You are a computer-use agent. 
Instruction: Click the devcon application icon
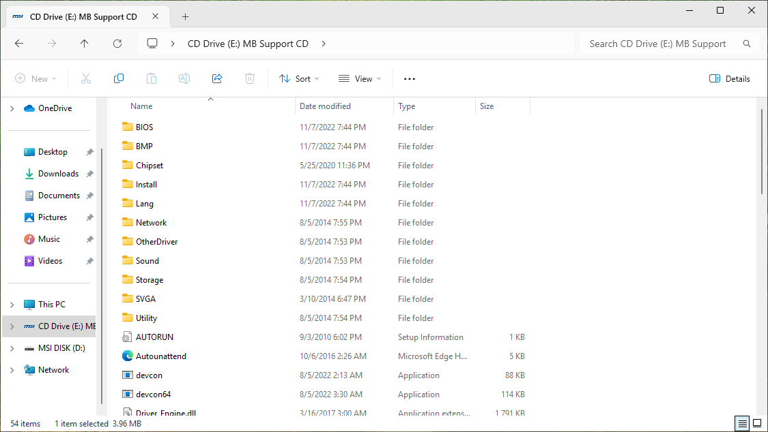[128, 375]
